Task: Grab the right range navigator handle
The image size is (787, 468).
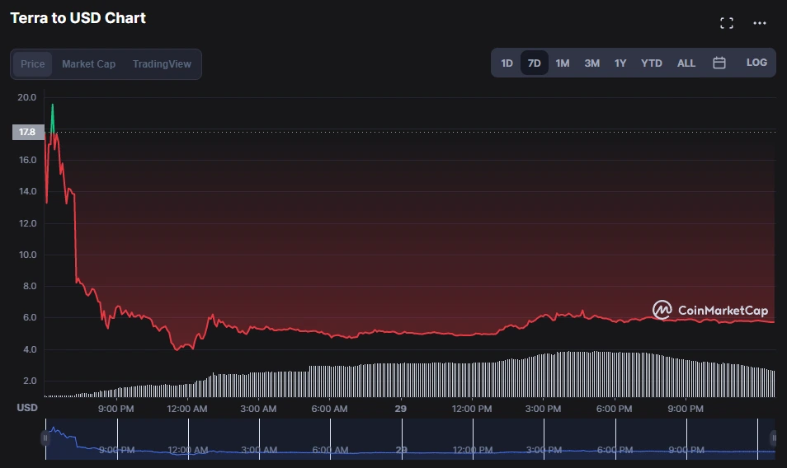Action: (774, 438)
